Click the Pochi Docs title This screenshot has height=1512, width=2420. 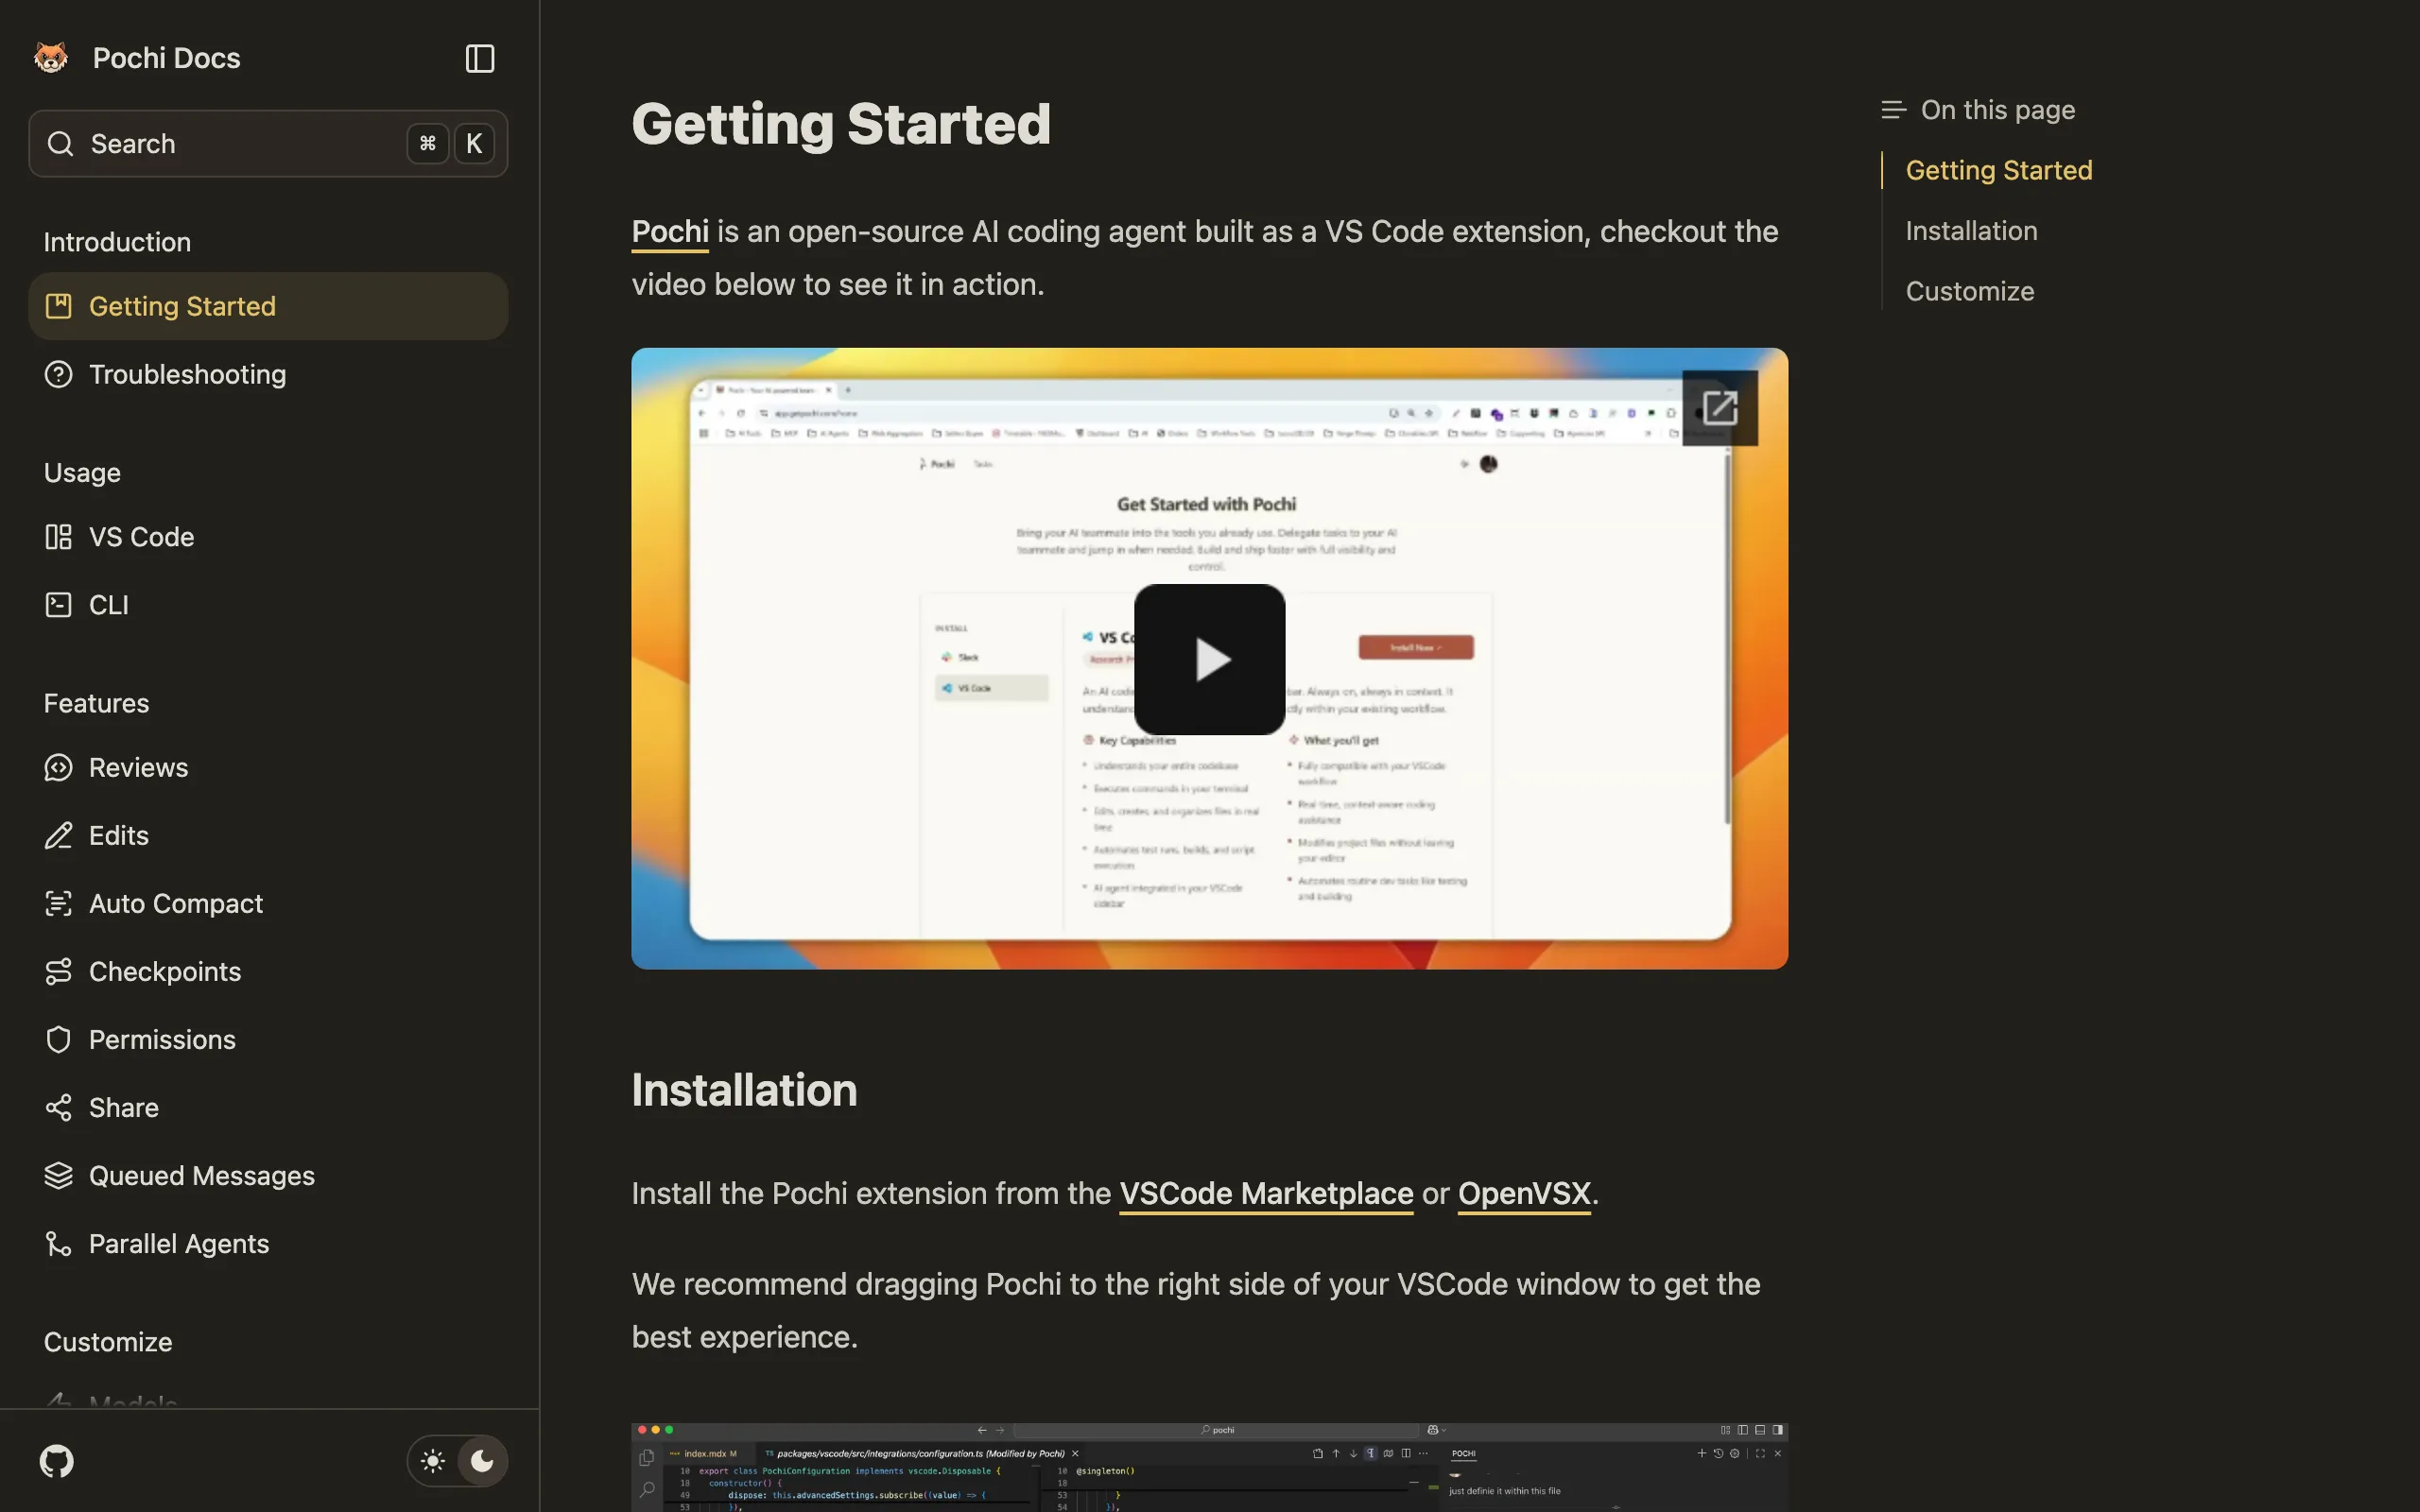167,58
